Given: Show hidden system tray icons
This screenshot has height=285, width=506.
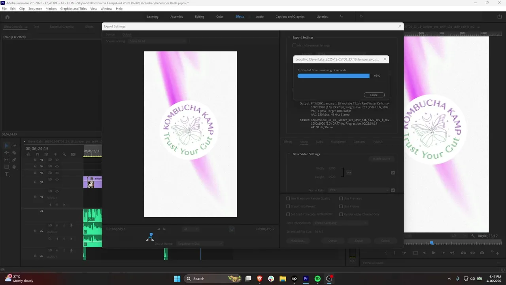Looking at the screenshot, I should (449, 279).
